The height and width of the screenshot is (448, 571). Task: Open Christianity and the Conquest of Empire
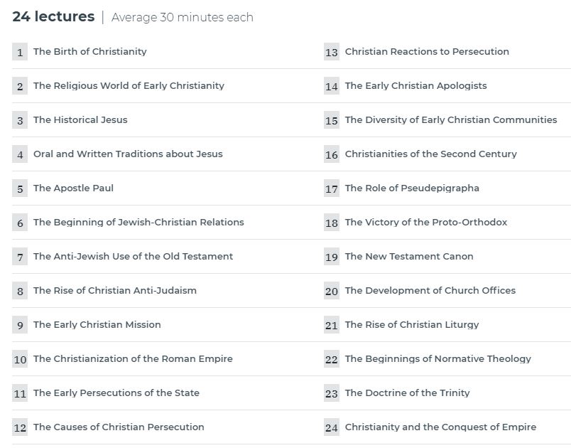(440, 427)
